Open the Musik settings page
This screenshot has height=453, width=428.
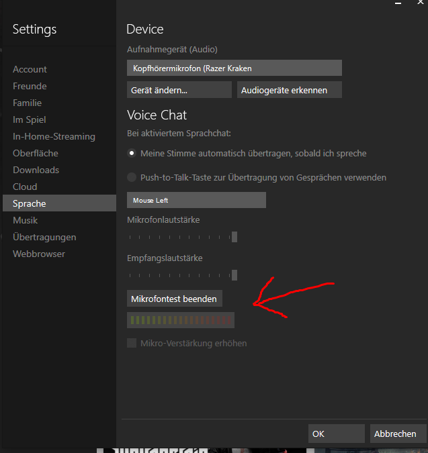tap(25, 220)
